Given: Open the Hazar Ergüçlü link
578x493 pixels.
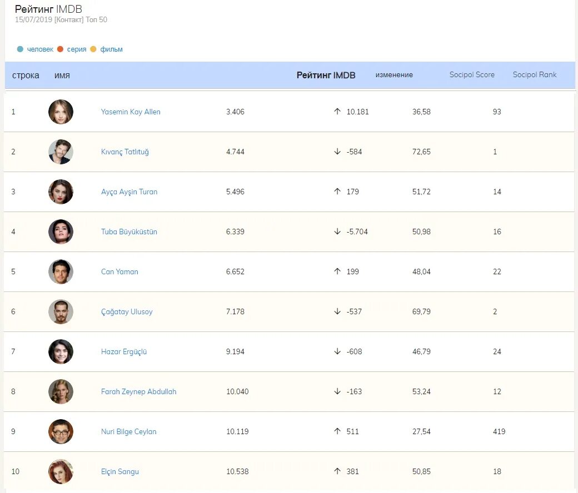Looking at the screenshot, I should (x=124, y=351).
